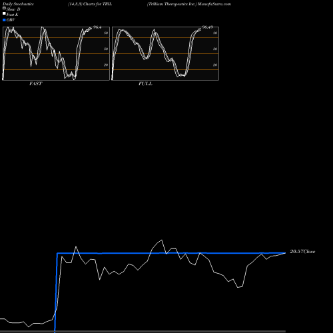
Task: Select the 'Daily Stochastics' title text
Action: click(x=18, y=4)
